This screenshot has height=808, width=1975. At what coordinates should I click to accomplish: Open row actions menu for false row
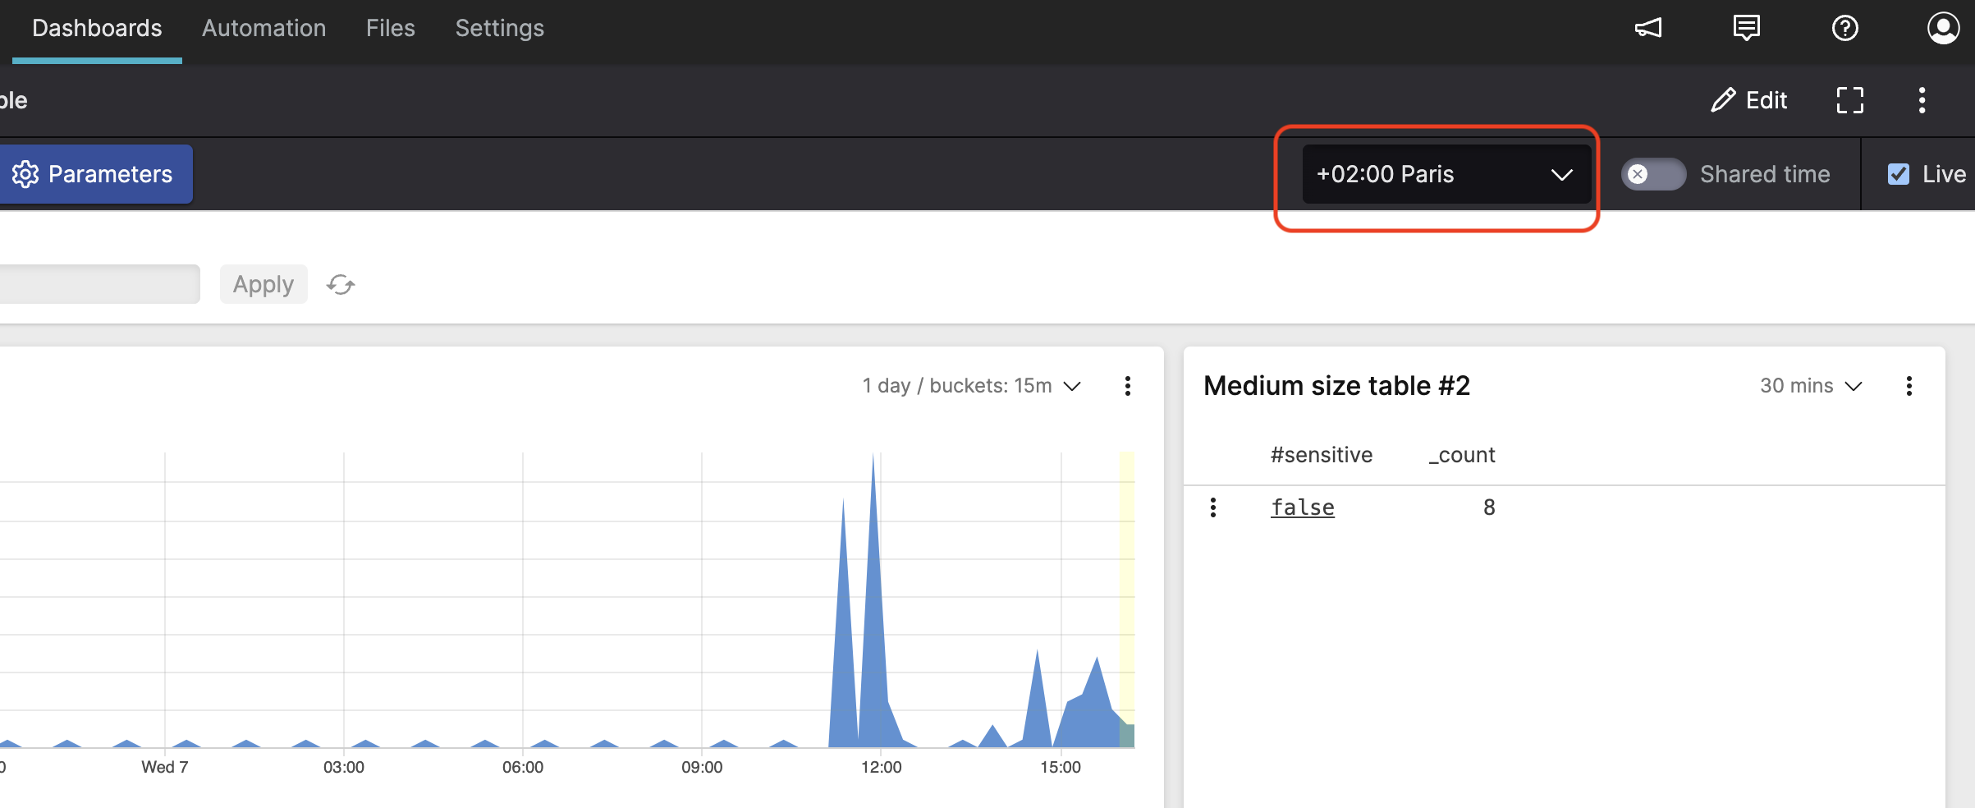[x=1213, y=507]
